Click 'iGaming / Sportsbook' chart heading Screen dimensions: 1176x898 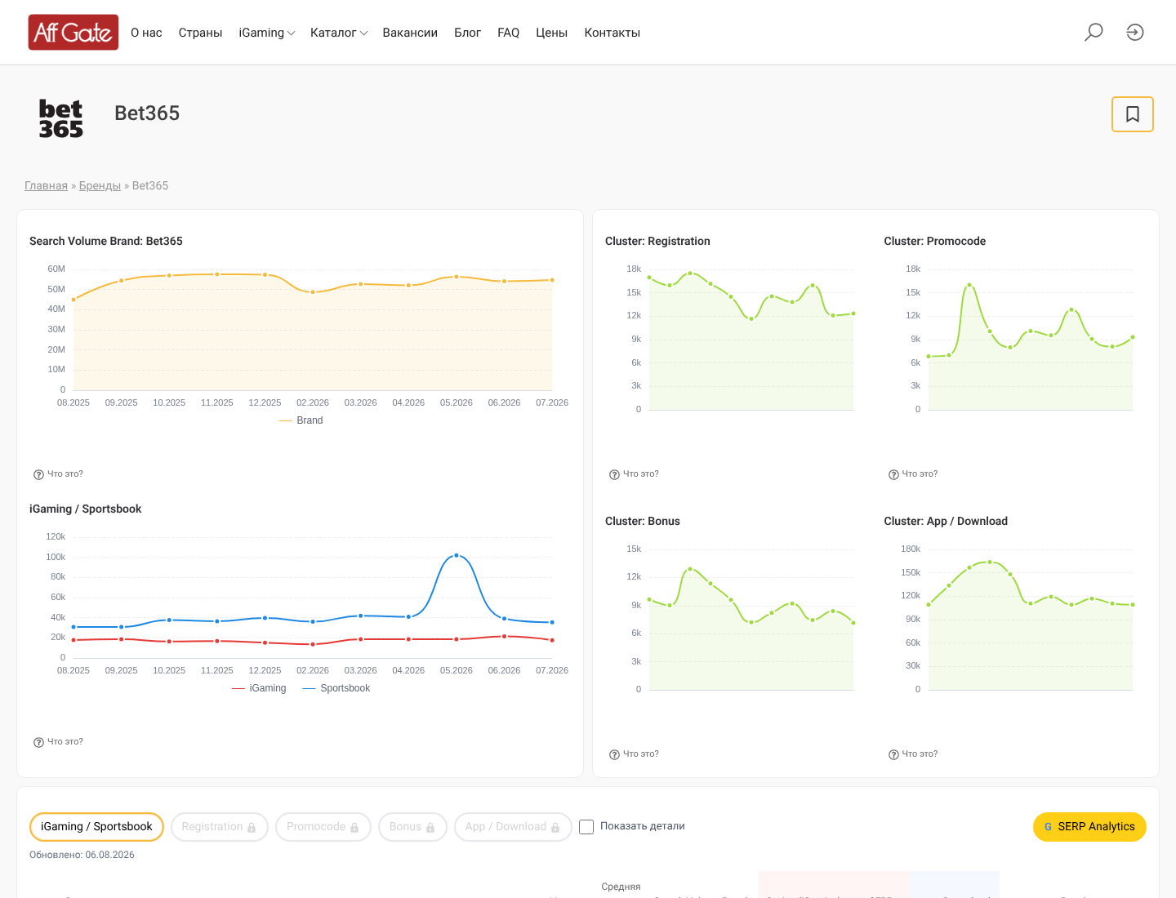click(86, 509)
